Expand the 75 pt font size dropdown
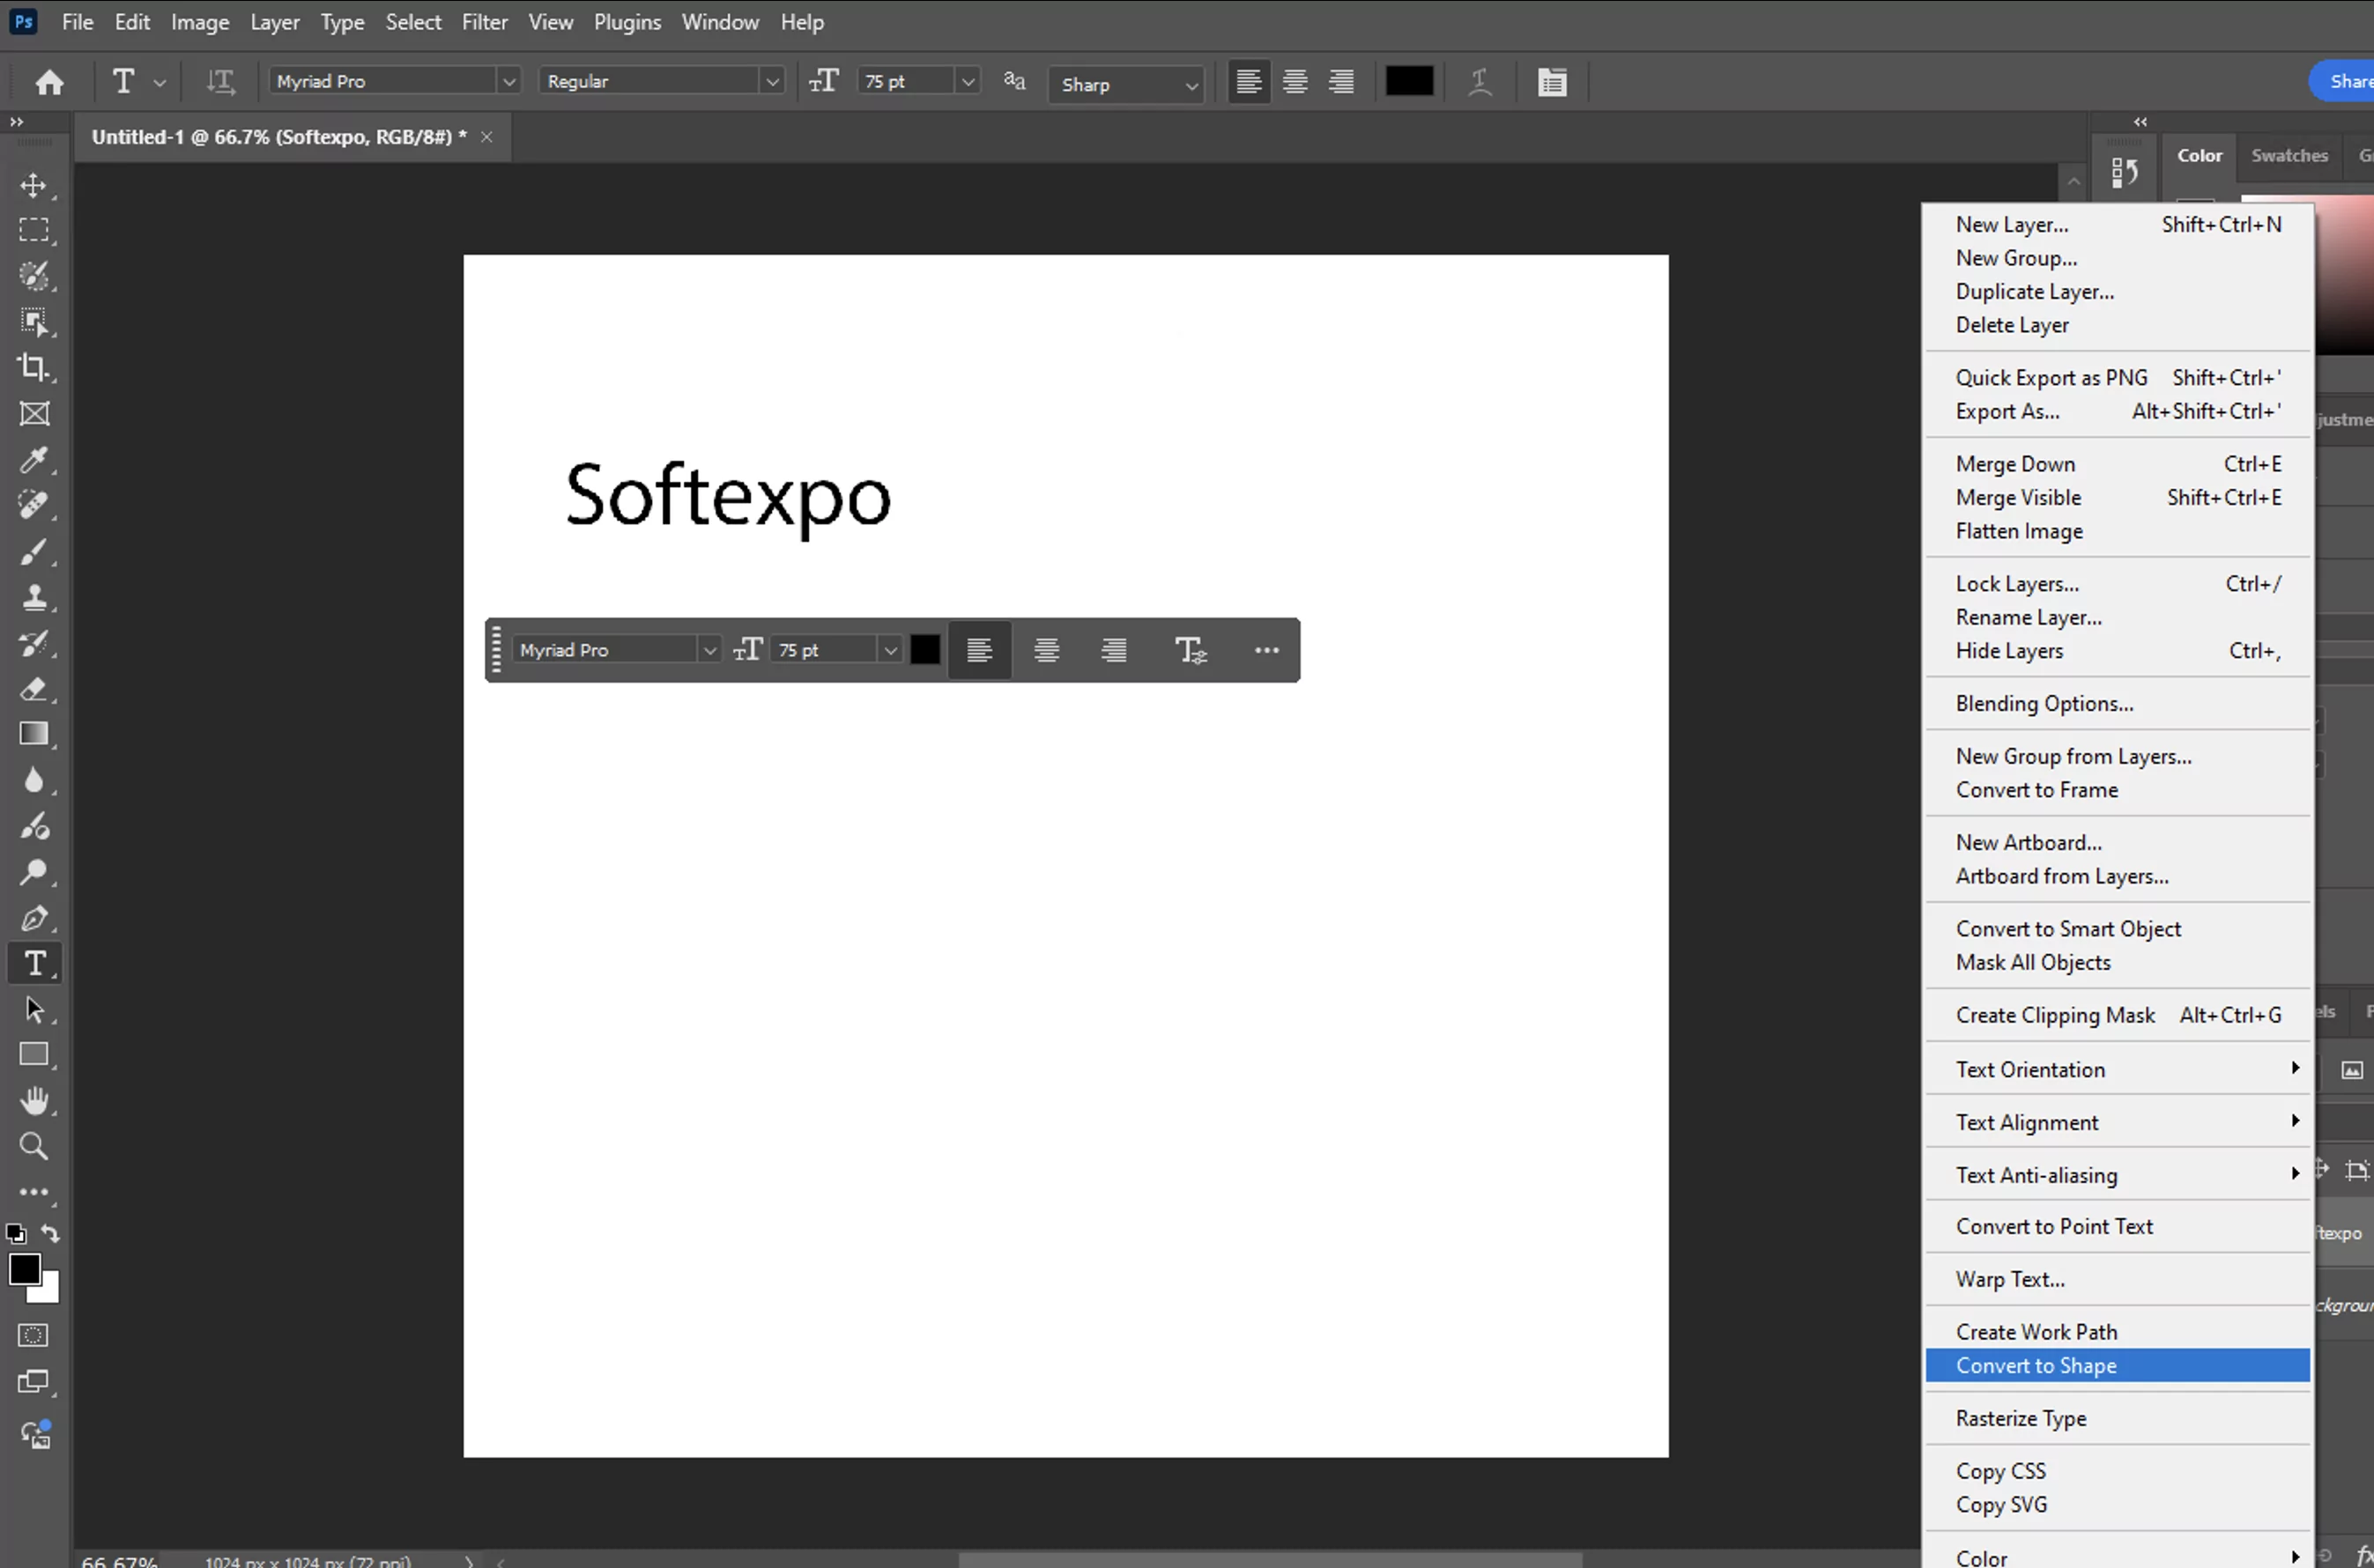Screen dimensions: 2374x1568 (967, 81)
